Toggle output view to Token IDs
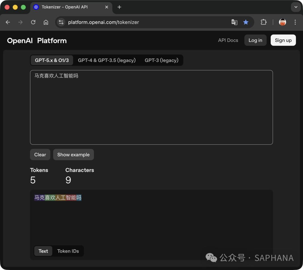Viewport: 303px width, 270px height. 68,251
